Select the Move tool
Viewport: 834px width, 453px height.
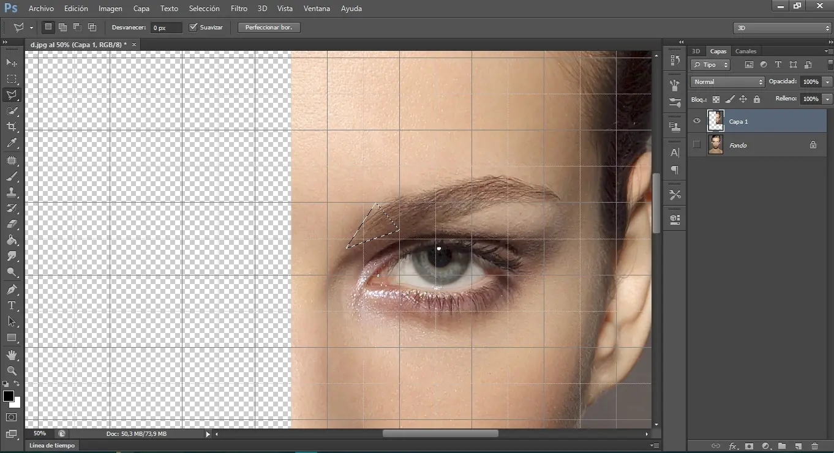click(x=12, y=63)
